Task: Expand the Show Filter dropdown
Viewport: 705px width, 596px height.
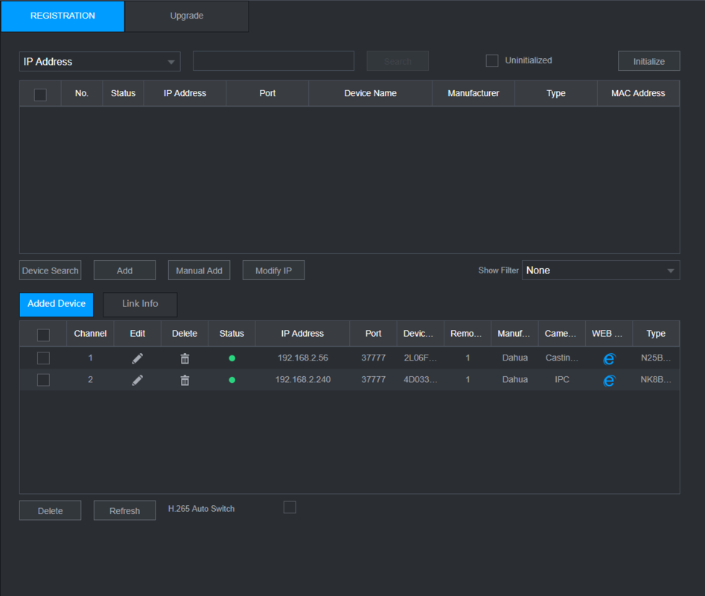Action: click(601, 270)
